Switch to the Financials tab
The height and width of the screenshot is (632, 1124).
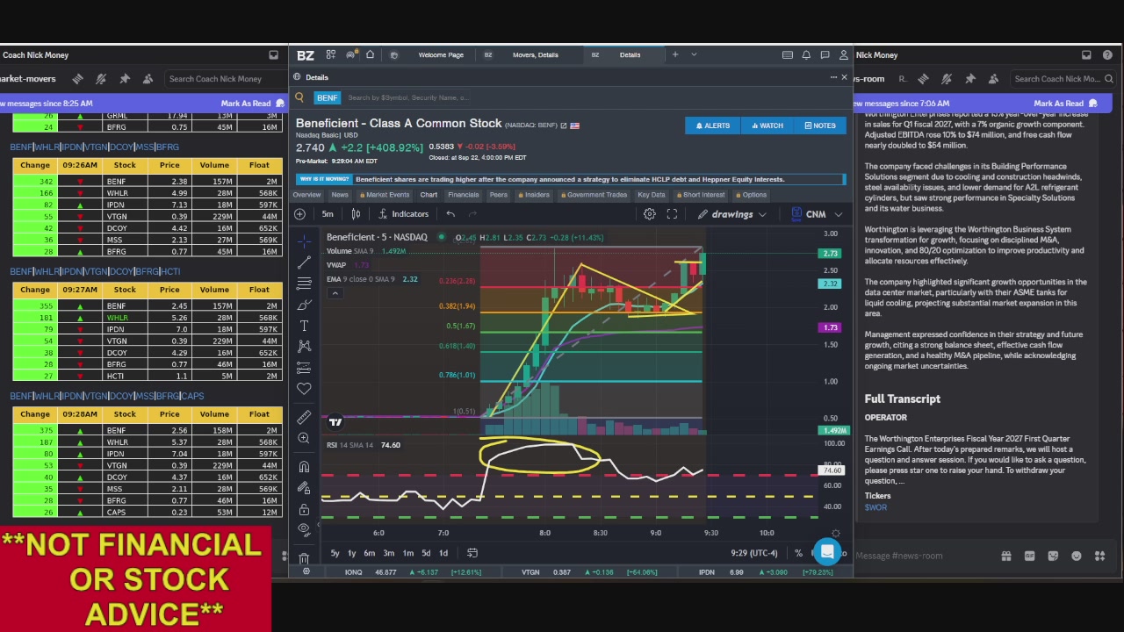pyautogui.click(x=464, y=195)
